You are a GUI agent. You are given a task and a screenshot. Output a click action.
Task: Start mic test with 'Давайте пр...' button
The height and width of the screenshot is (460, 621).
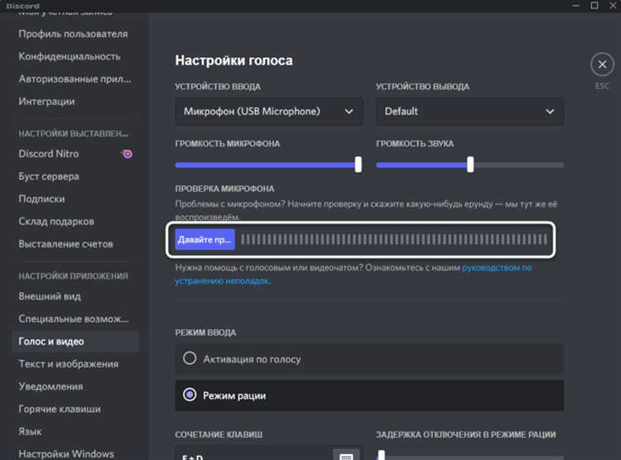(205, 239)
